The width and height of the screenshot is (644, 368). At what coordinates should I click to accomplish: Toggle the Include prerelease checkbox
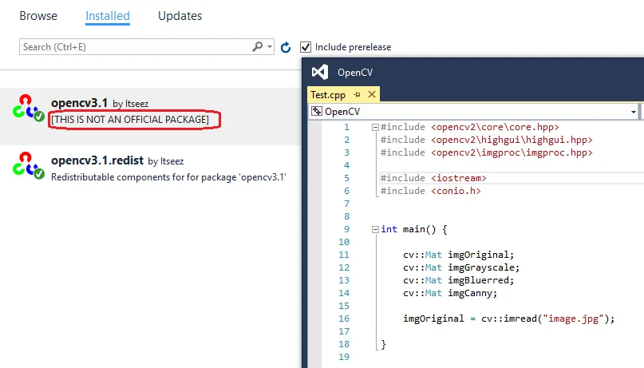(305, 47)
